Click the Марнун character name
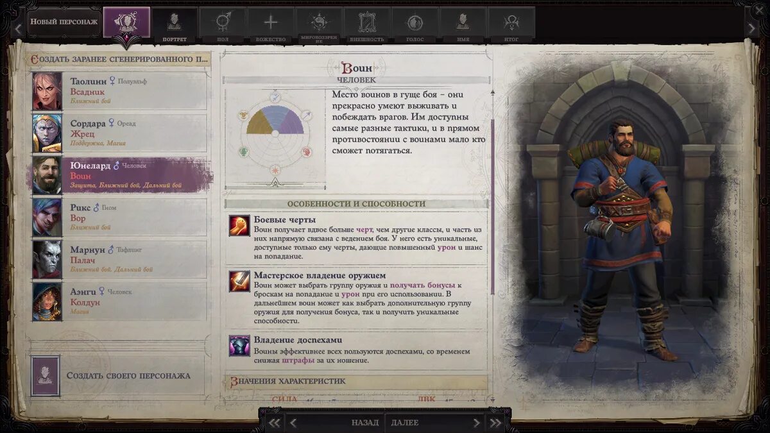This screenshot has height=433, width=770. pyautogui.click(x=87, y=250)
